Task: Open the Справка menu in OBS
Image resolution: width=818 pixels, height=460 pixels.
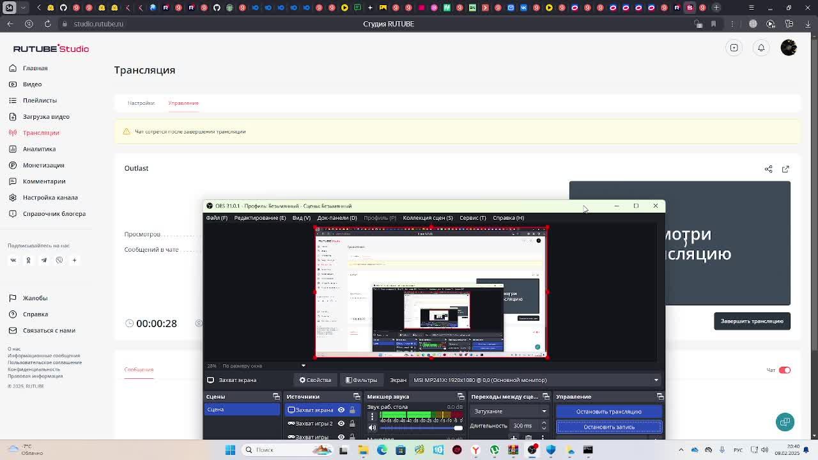Action: pos(509,218)
